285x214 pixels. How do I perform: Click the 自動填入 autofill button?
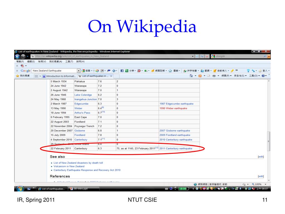221,70
